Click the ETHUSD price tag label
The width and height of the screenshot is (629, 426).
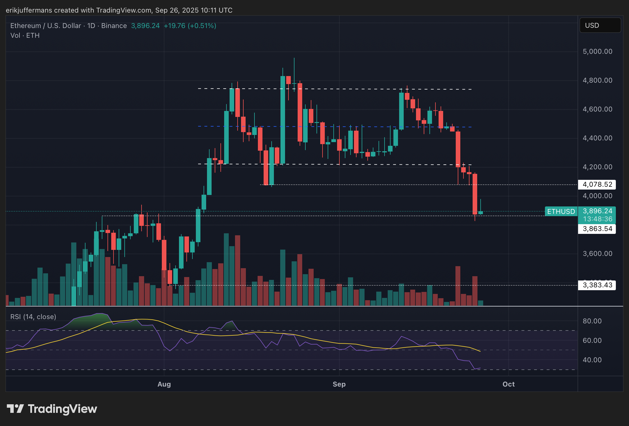[x=561, y=212]
